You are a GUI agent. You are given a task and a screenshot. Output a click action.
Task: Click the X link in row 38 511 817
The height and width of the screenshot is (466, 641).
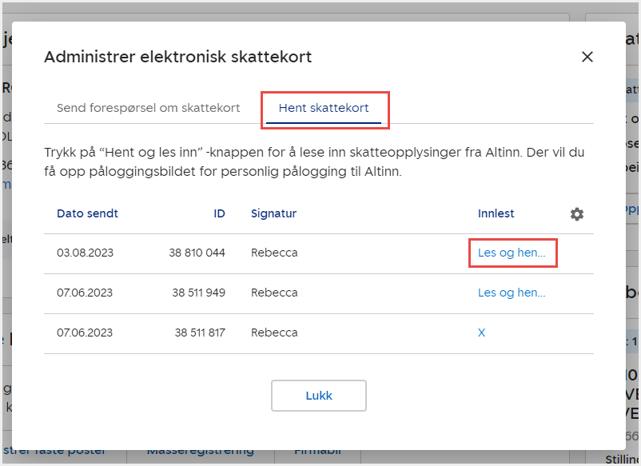click(481, 333)
